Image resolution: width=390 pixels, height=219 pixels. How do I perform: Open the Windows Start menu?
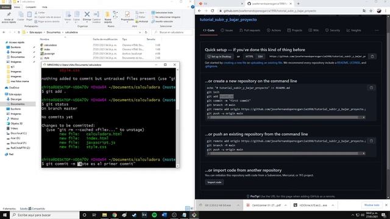click(5, 215)
